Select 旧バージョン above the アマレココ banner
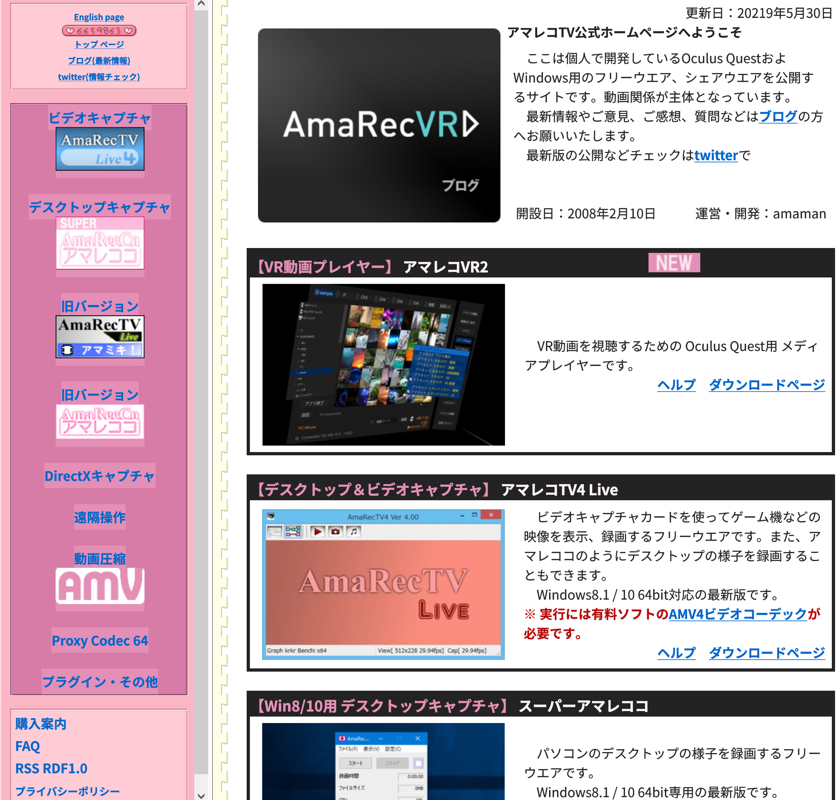837x800 pixels. 100,395
